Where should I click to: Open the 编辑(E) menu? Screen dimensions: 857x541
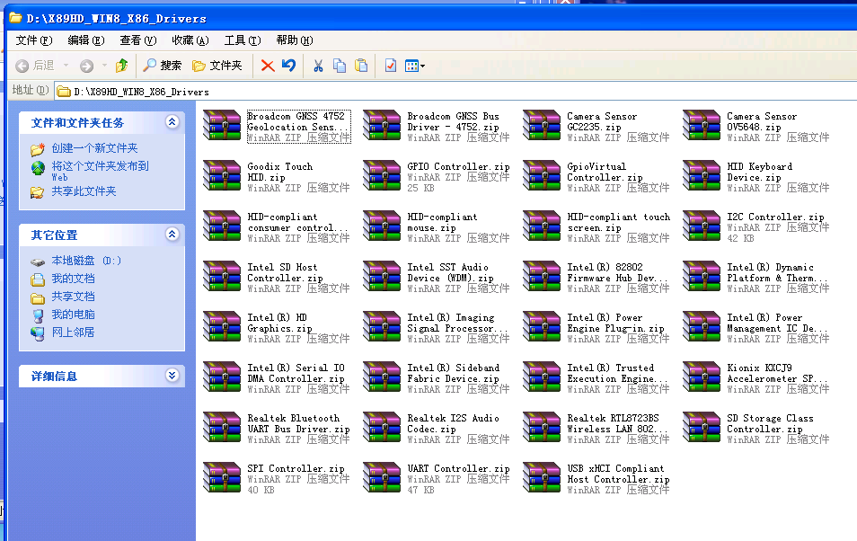86,40
